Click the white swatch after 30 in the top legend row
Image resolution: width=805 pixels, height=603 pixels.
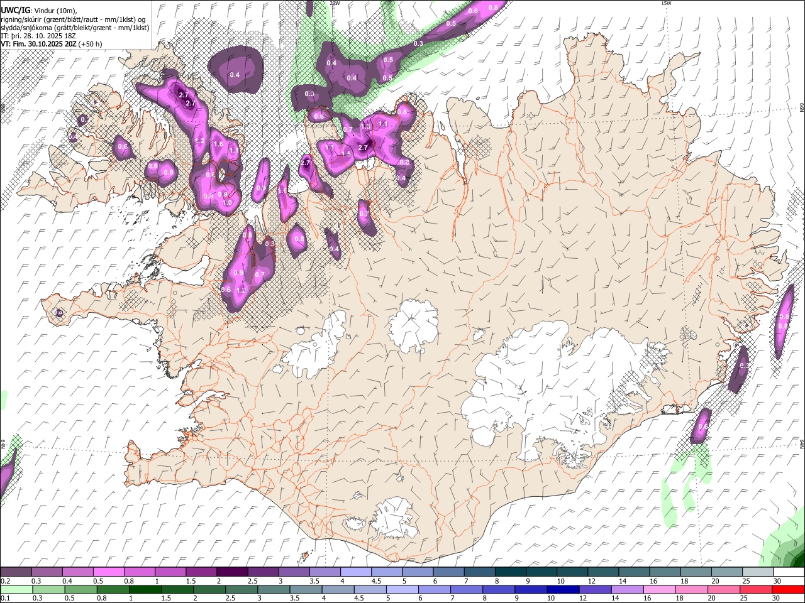click(x=789, y=572)
